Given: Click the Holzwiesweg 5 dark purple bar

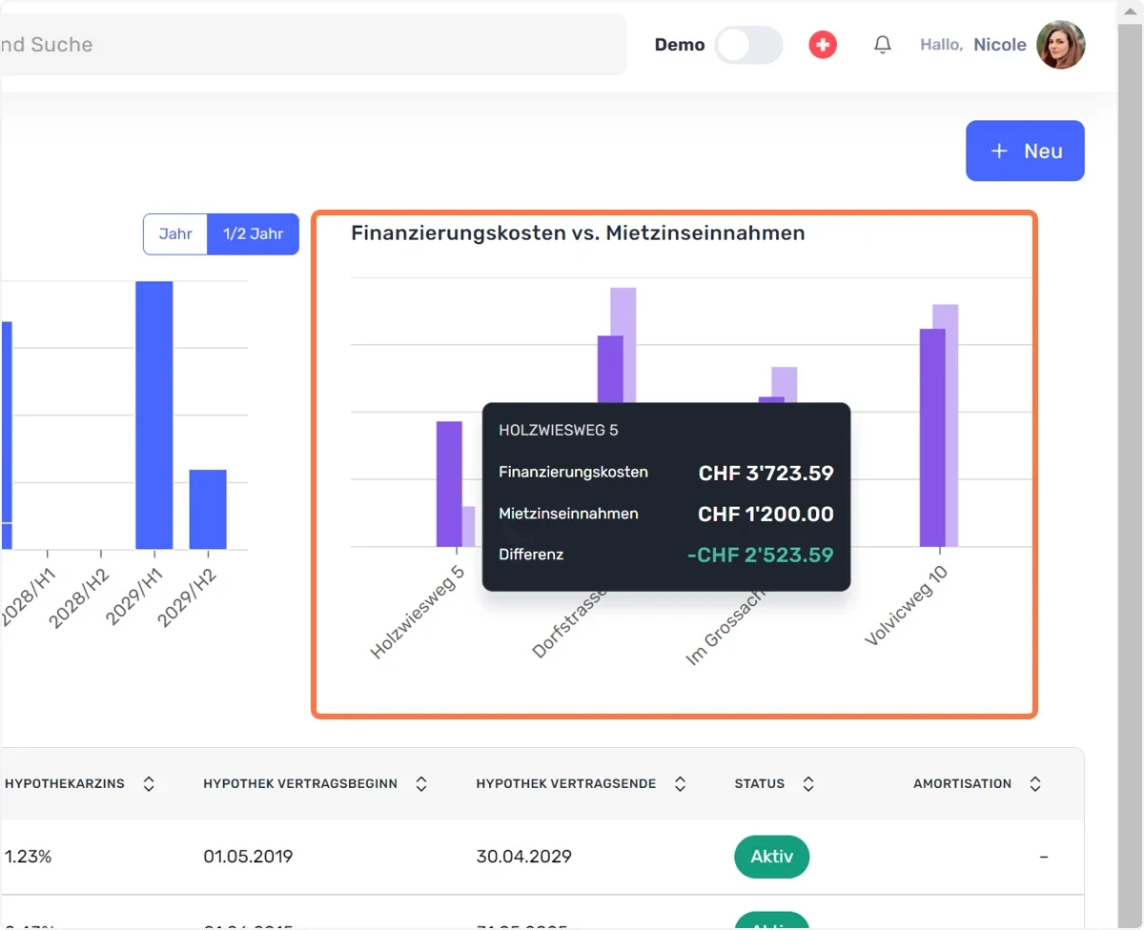Looking at the screenshot, I should tap(449, 484).
